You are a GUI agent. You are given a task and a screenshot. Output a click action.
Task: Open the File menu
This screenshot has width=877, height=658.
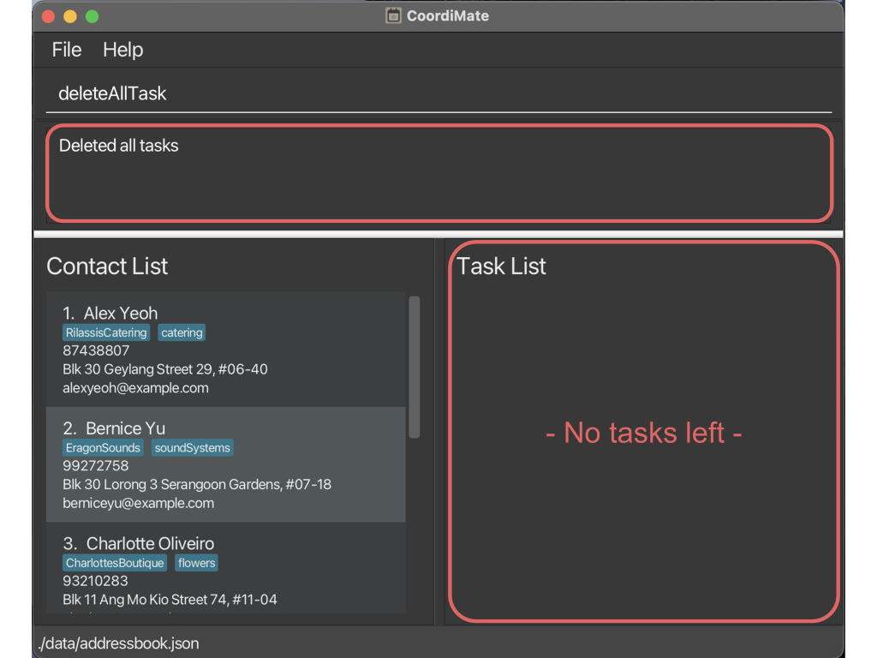pyautogui.click(x=66, y=50)
